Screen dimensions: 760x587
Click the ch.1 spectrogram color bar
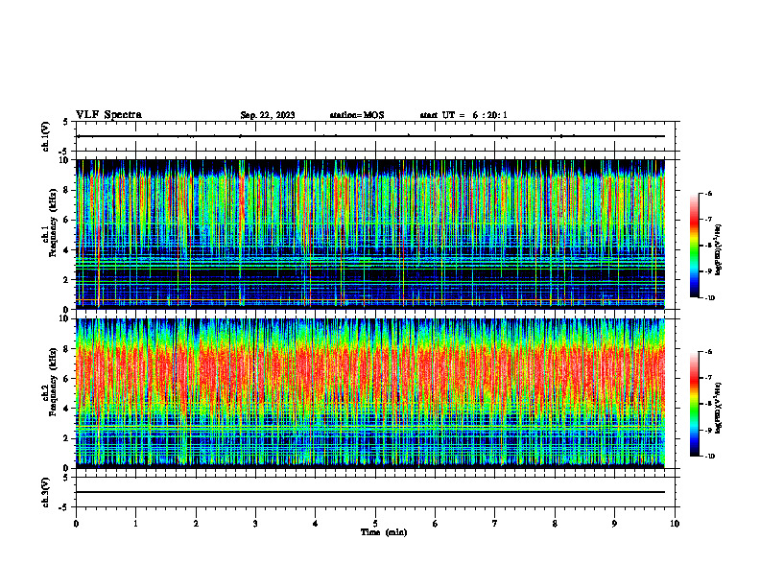click(694, 246)
